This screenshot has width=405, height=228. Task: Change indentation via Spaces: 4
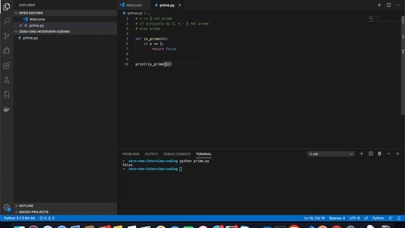tap(337, 218)
